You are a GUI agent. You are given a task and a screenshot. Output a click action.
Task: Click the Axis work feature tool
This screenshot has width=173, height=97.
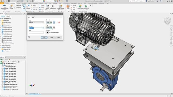[73, 5]
